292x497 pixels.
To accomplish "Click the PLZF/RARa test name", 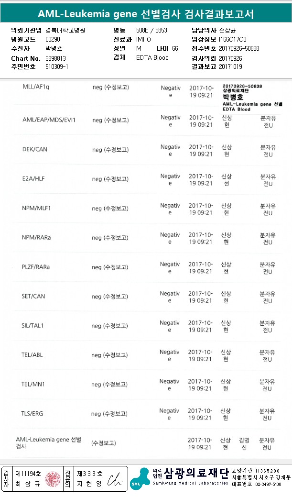I will (x=36, y=266).
